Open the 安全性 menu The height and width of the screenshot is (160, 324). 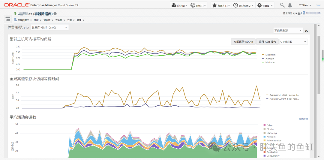tap(60, 20)
